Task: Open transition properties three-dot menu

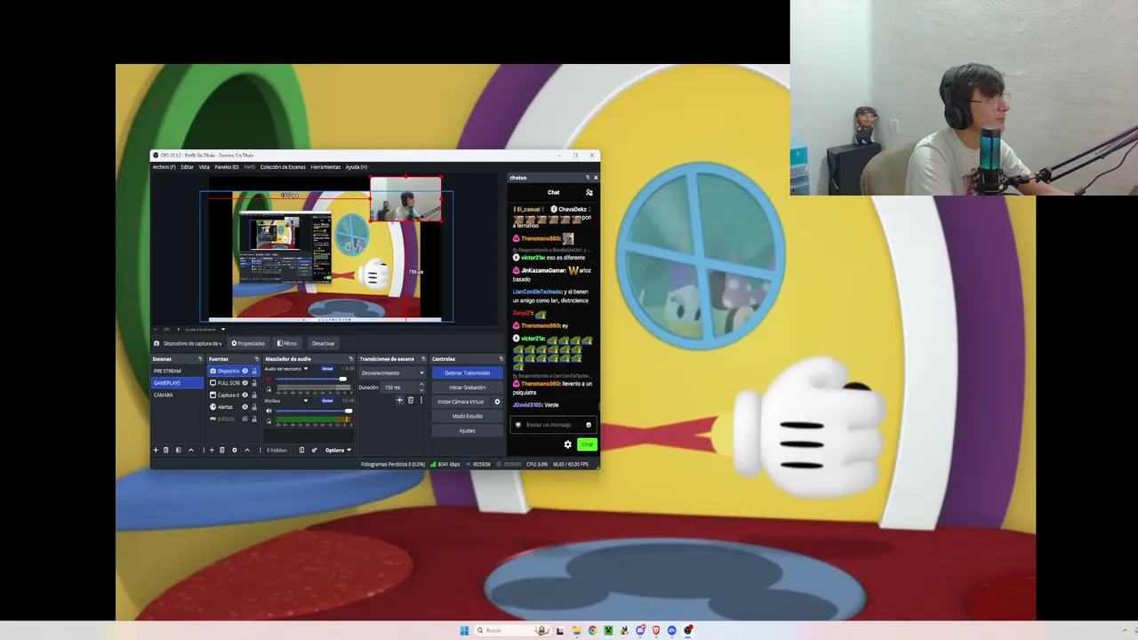Action: tap(421, 400)
